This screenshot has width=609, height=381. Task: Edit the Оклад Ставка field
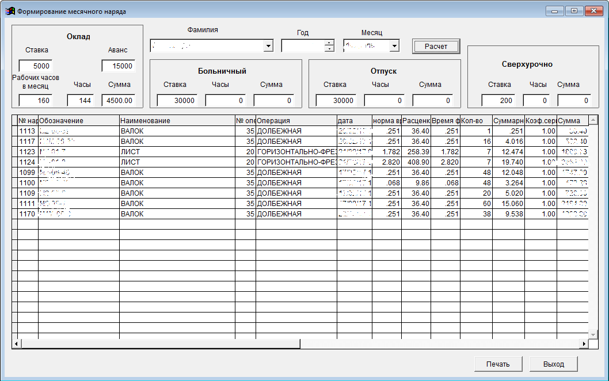36,66
